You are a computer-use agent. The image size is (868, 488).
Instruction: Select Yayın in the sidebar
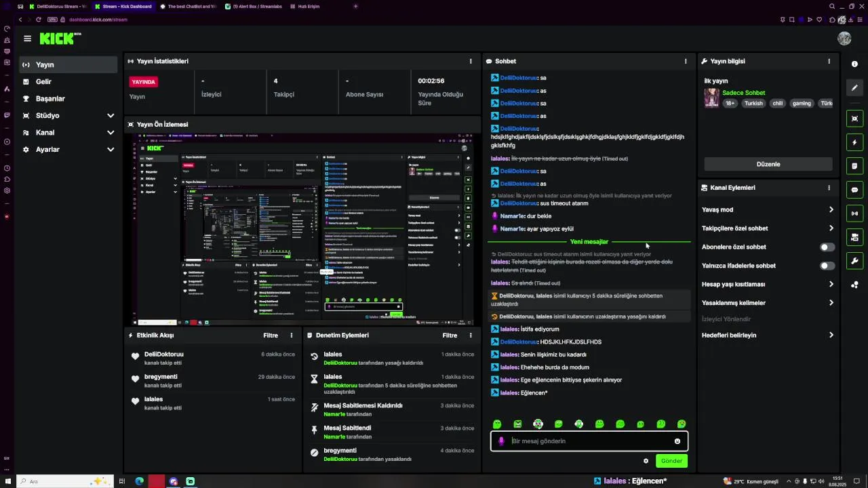pos(68,64)
